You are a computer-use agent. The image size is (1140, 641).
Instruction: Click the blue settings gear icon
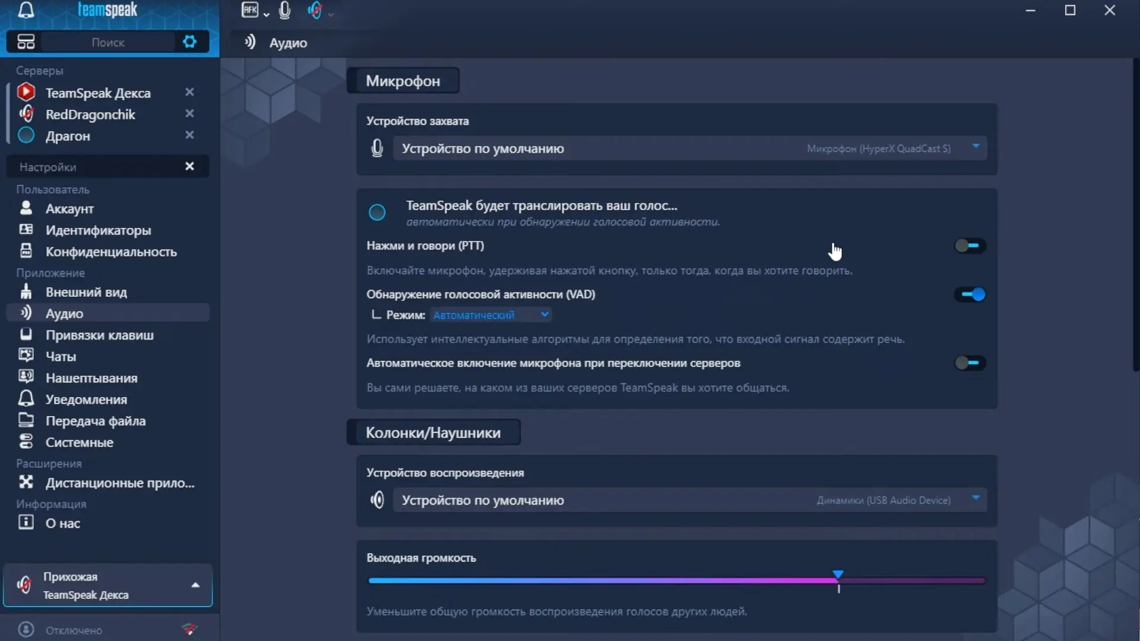pyautogui.click(x=189, y=42)
